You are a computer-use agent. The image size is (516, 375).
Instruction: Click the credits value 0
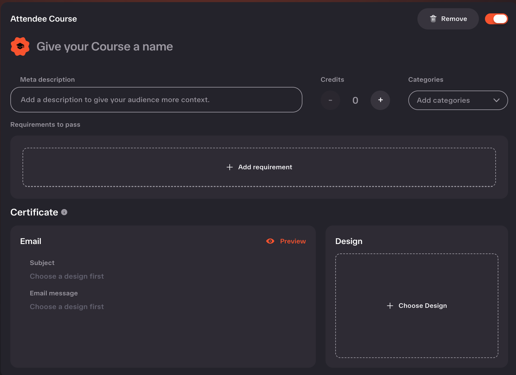coord(355,100)
